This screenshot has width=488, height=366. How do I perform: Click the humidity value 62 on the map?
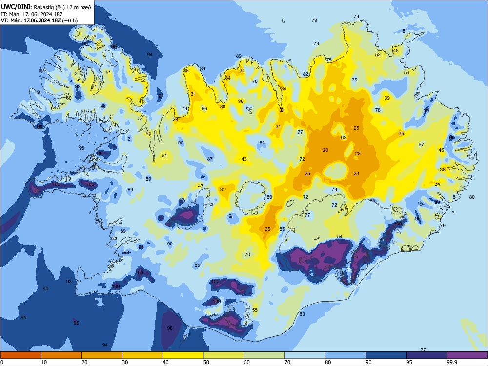[x=344, y=137]
